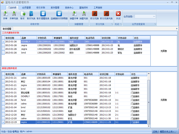Click the 车线 service cell for OCHIRLY
Viewport: 179px width, 134px height.
point(75,96)
